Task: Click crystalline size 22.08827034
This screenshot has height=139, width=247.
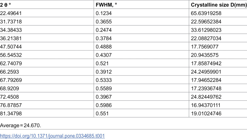Action: pyautogui.click(x=206, y=38)
